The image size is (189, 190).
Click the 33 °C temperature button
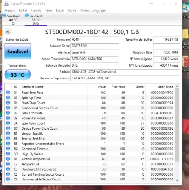18,74
